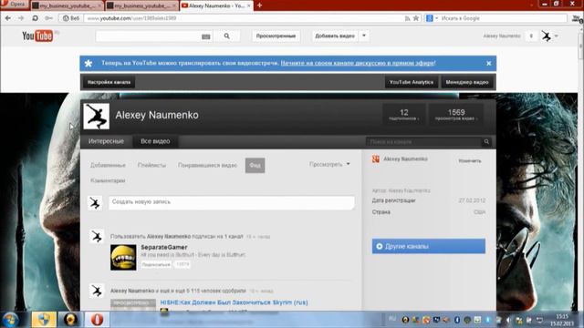Open YouTube Analytics button
The image size is (584, 328).
[x=412, y=82]
